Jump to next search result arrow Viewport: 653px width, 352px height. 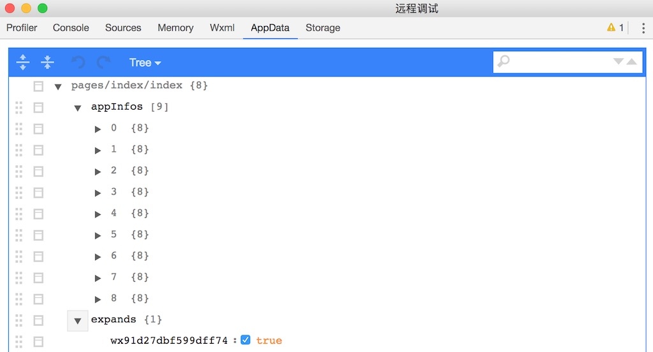coord(618,62)
